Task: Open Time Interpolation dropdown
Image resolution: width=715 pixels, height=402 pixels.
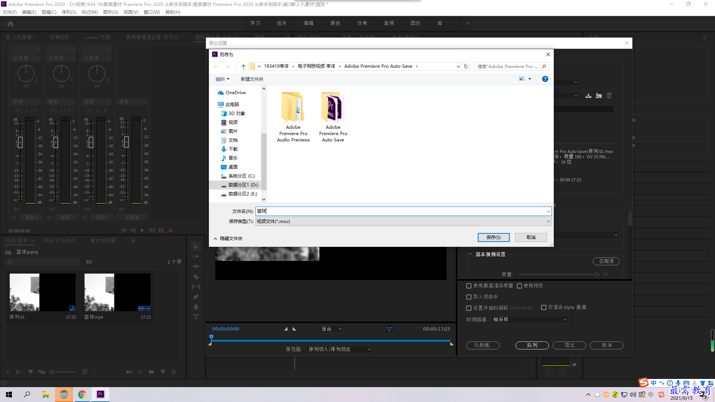Action: pyautogui.click(x=529, y=320)
